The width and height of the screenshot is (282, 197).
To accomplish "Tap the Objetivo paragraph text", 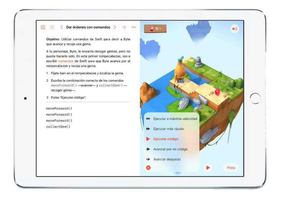I will 88,42.
